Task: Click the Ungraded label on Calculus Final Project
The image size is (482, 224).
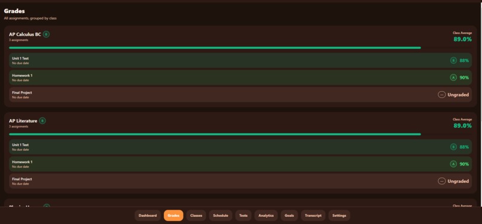Action: point(458,95)
